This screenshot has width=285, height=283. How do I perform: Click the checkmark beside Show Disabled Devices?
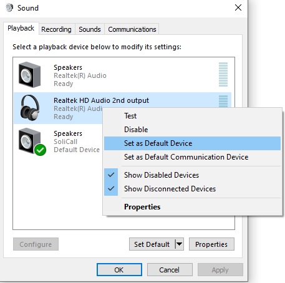(x=111, y=175)
